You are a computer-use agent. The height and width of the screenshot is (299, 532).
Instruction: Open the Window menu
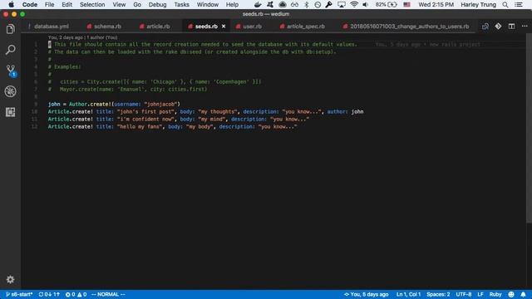point(208,5)
